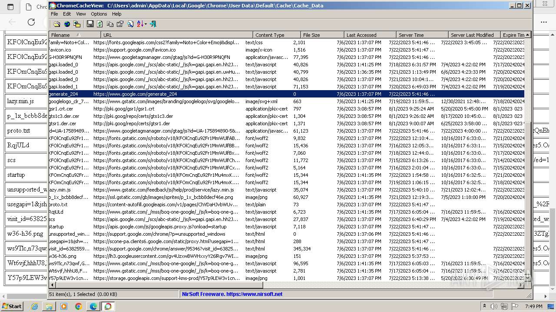Open the Options menu

coord(99,14)
